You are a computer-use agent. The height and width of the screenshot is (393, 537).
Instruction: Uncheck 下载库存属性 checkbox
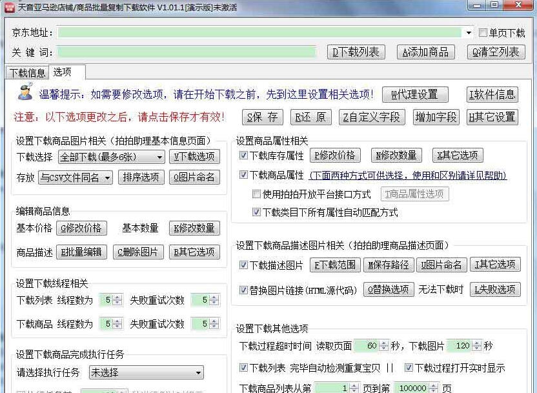(243, 156)
